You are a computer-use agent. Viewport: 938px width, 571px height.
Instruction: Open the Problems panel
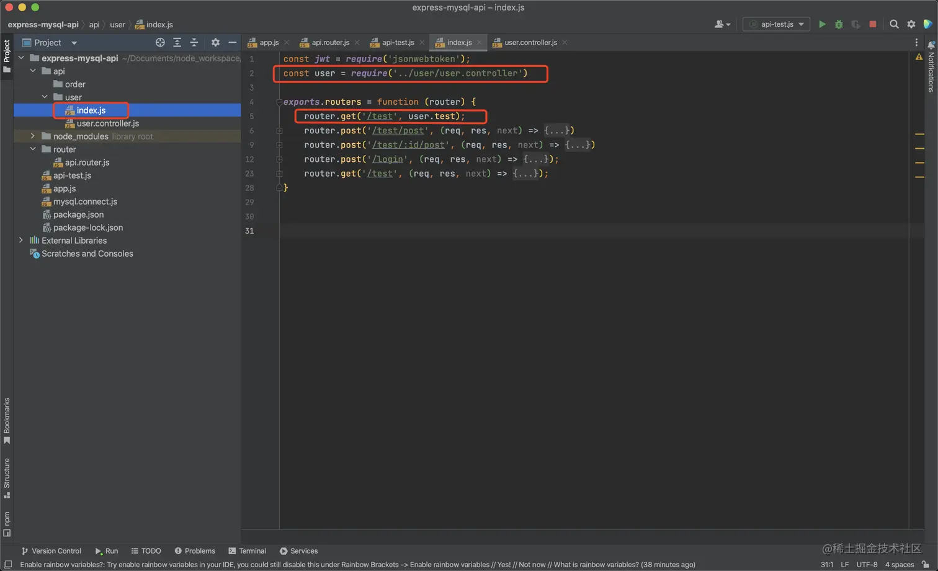point(195,551)
